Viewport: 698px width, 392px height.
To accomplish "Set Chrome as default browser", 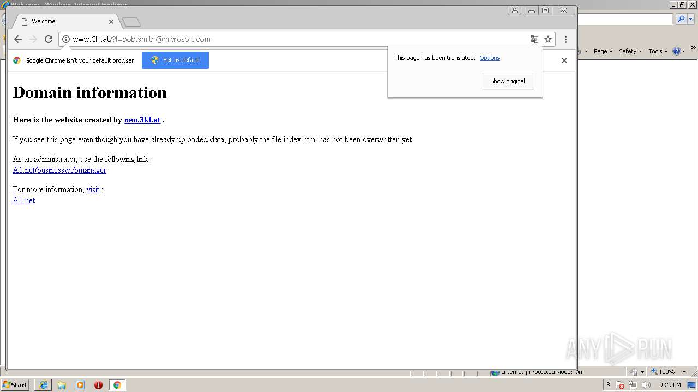I will point(175,60).
